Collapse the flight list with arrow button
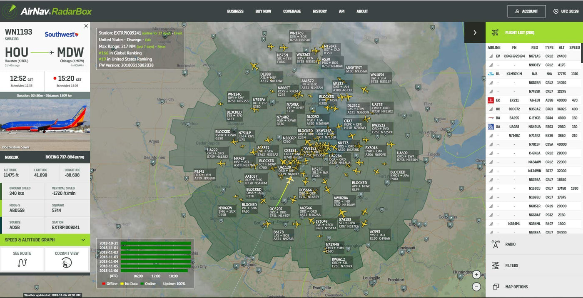 pos(475,32)
